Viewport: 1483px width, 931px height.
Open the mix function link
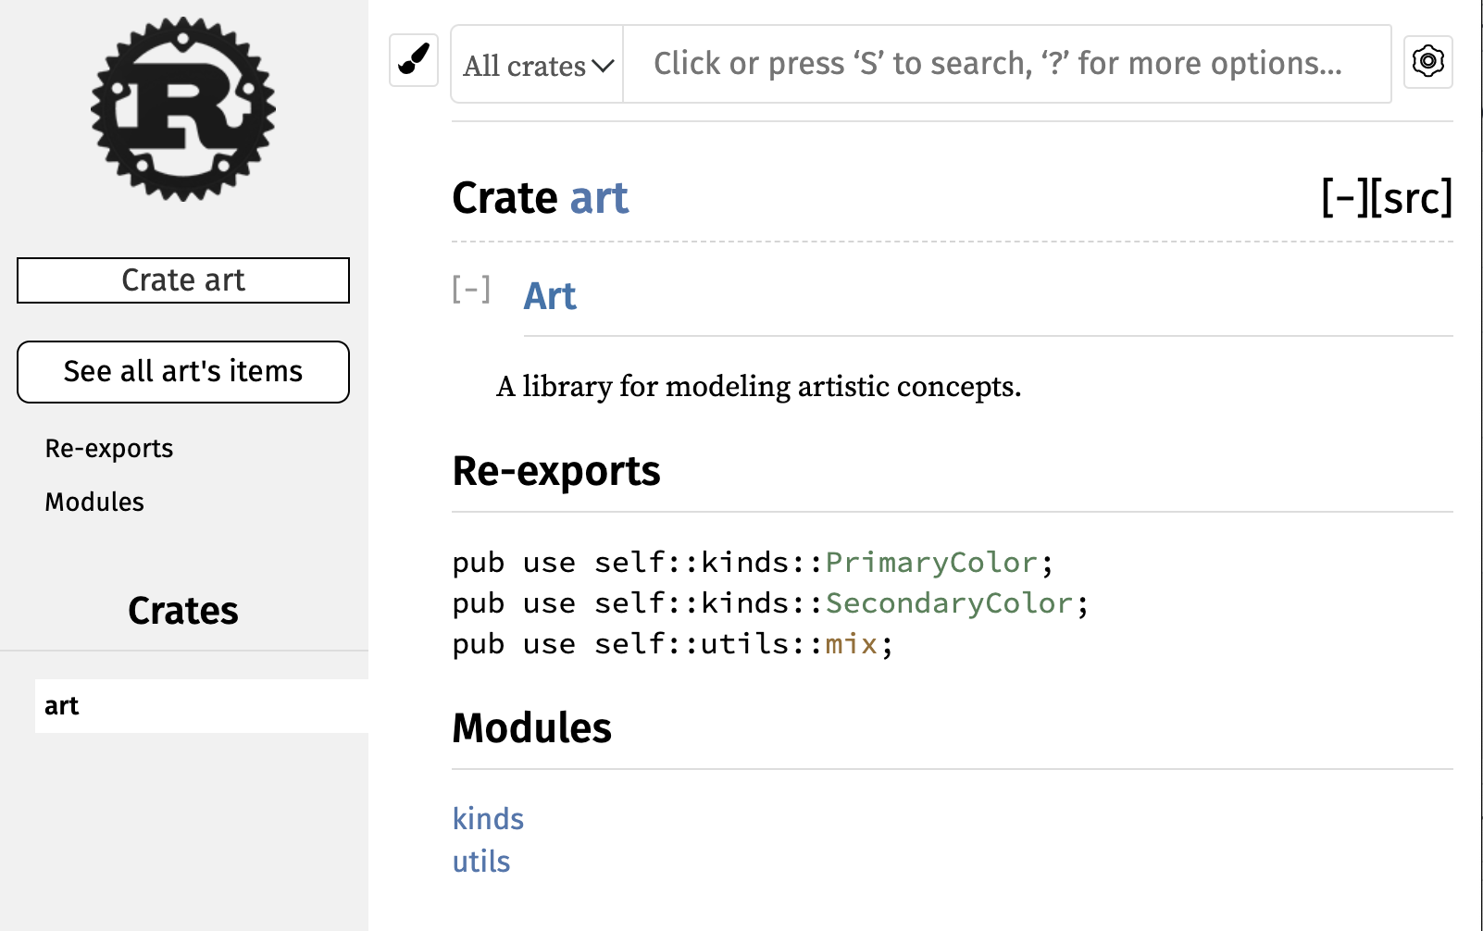pos(851,644)
